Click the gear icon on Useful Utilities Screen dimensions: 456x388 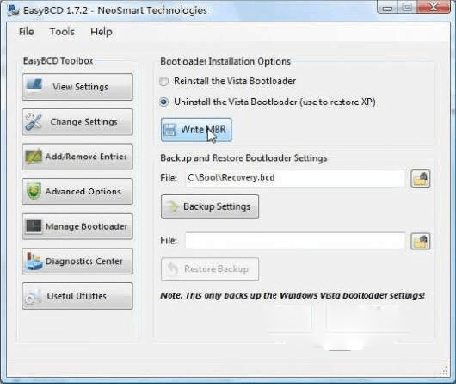(x=33, y=297)
